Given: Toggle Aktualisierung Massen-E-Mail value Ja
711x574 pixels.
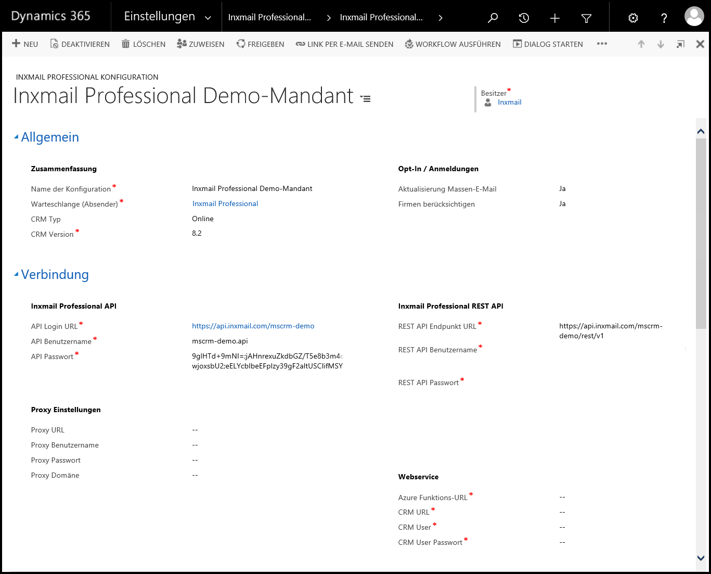Looking at the screenshot, I should (x=562, y=188).
